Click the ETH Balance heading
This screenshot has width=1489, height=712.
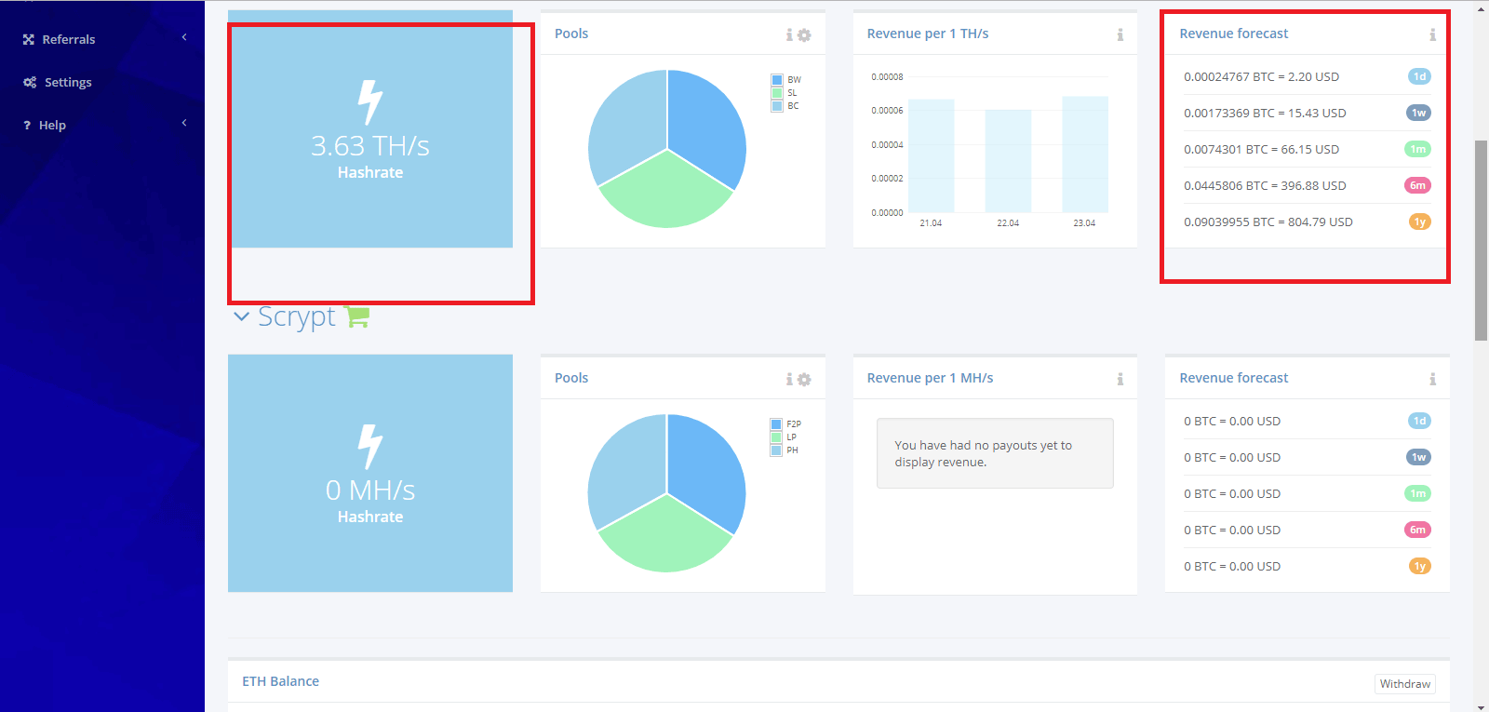280,681
